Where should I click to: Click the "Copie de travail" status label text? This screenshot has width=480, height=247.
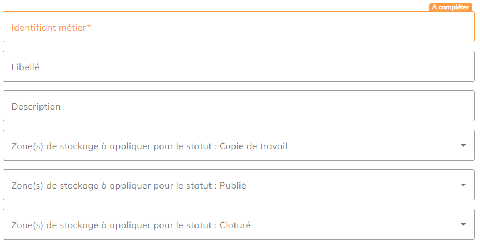tap(253, 146)
